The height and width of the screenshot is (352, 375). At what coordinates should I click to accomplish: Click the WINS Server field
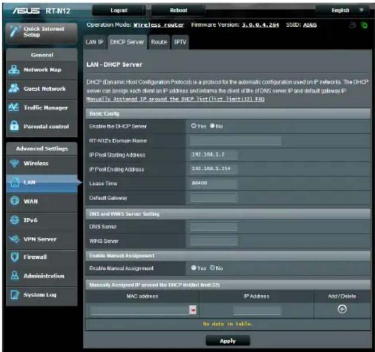coord(214,241)
